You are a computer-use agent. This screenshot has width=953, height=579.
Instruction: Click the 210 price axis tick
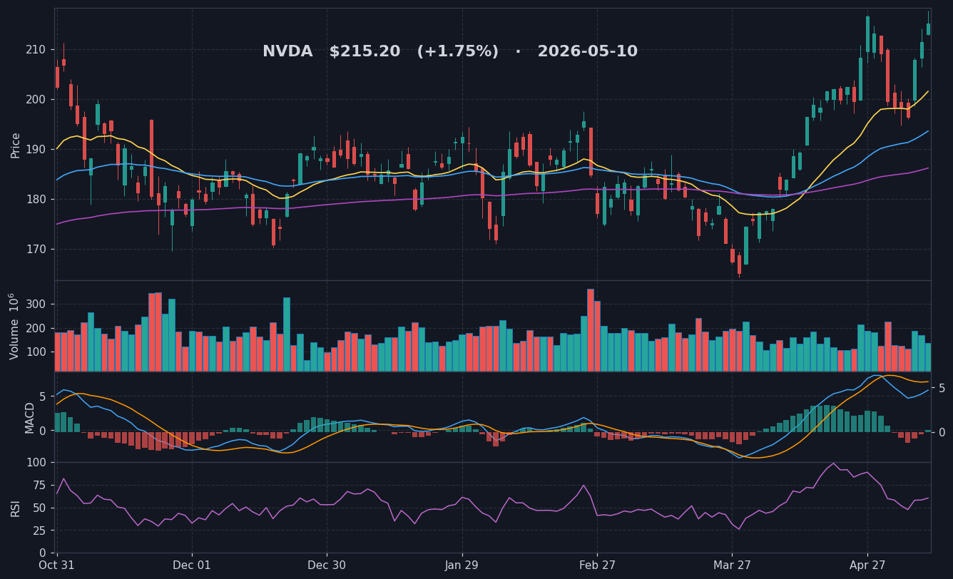pyautogui.click(x=36, y=50)
